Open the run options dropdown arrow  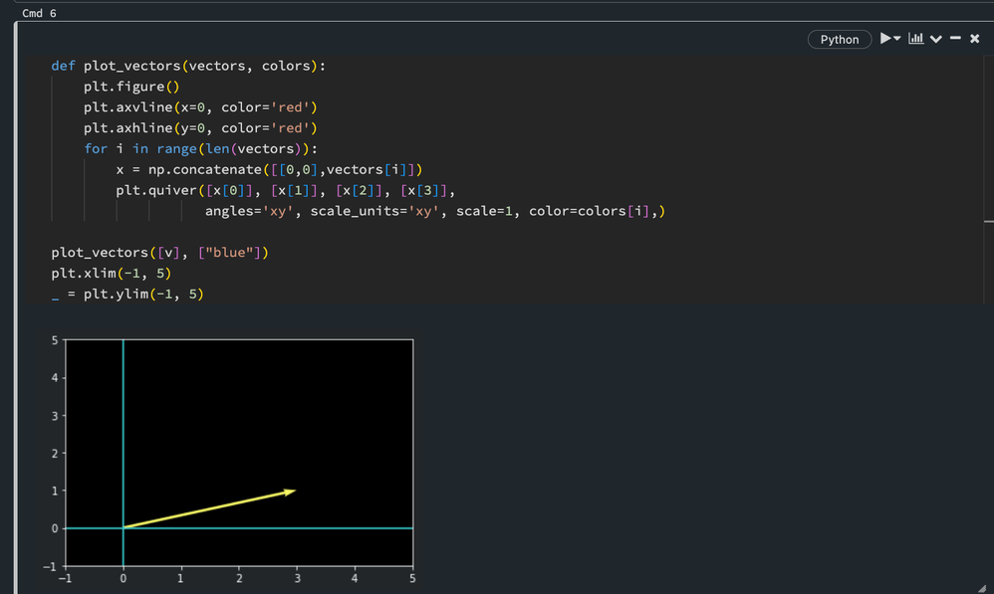tap(897, 39)
